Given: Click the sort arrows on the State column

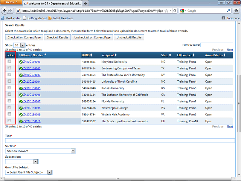Looking at the screenshot, I should pyautogui.click(x=171, y=55).
